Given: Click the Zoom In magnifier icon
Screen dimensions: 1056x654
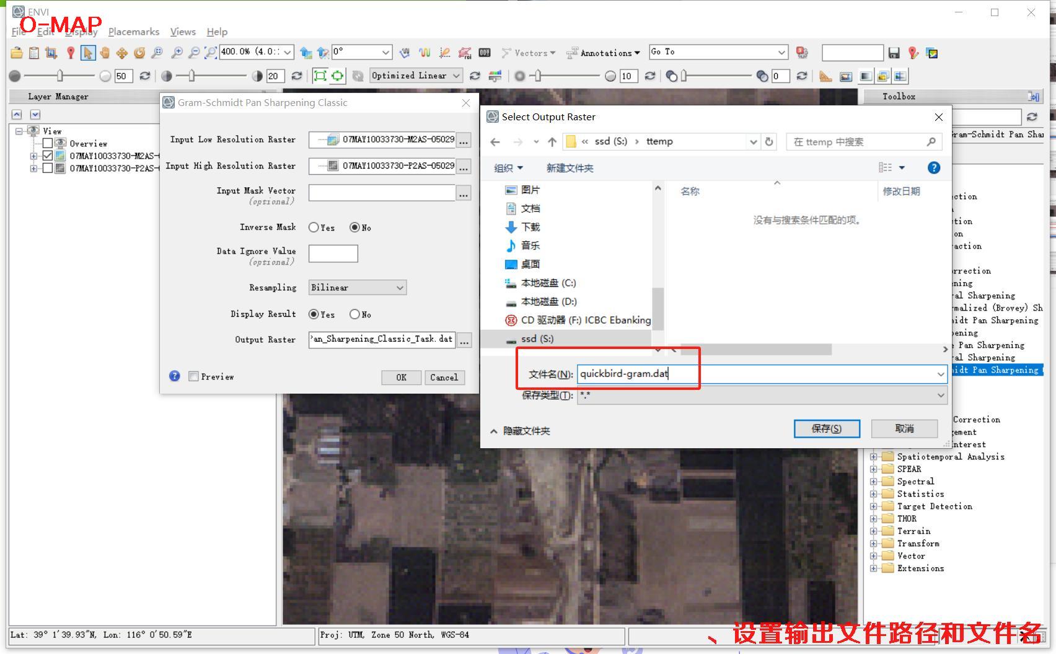Looking at the screenshot, I should click(x=177, y=53).
